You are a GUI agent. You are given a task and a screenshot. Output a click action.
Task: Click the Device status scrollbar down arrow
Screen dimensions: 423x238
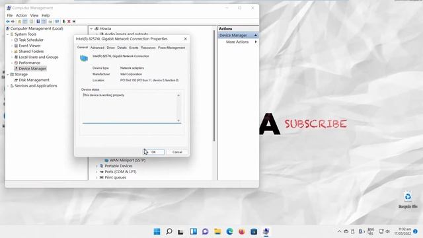tap(178, 120)
